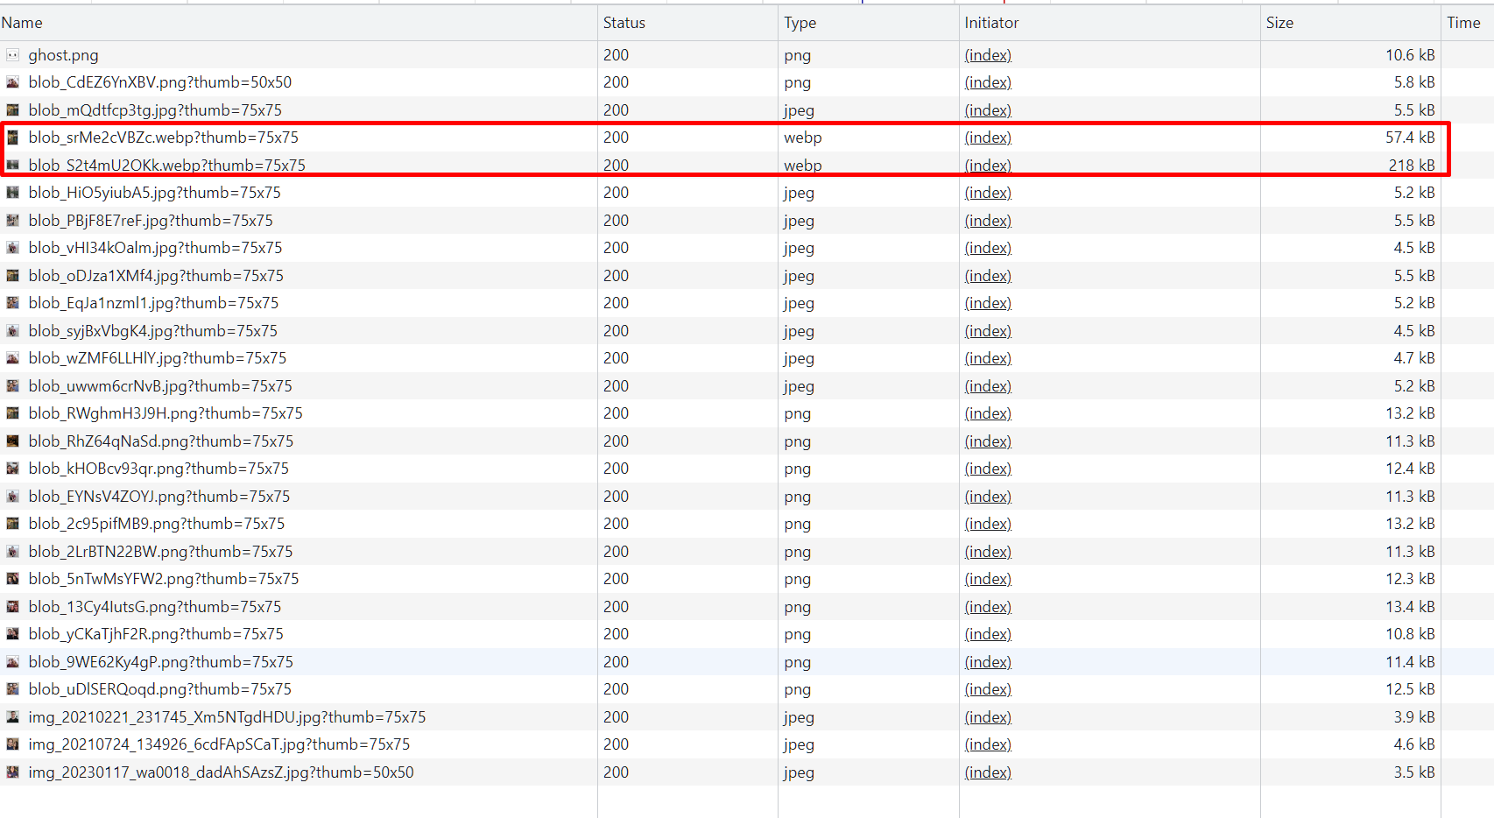Click the thumbnail beside blob_yCKaTjhF2R.png
The width and height of the screenshot is (1494, 818).
tap(12, 634)
